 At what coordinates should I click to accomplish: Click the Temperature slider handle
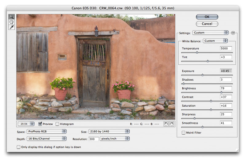(x=197, y=52)
